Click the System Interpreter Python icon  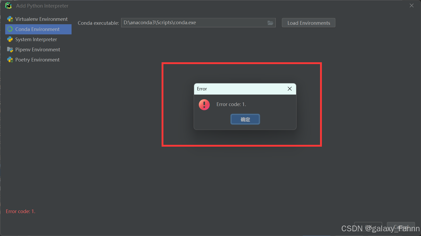pyautogui.click(x=10, y=39)
